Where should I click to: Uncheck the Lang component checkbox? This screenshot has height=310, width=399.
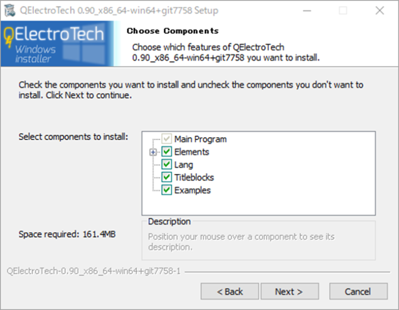coord(167,165)
